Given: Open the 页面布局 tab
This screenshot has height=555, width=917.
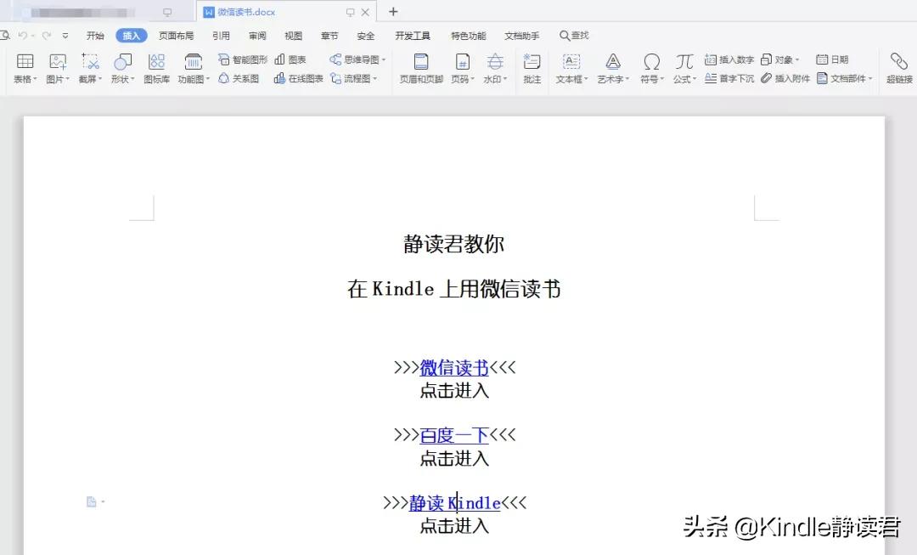Looking at the screenshot, I should (x=176, y=35).
